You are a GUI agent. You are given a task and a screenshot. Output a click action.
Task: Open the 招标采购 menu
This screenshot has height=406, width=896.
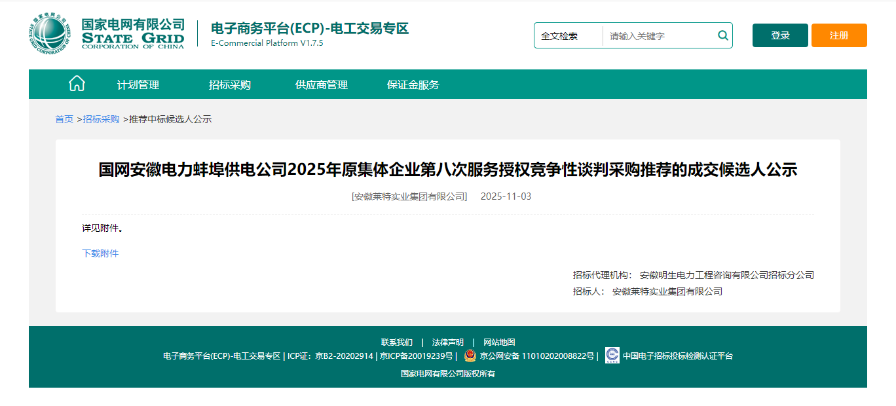(229, 84)
